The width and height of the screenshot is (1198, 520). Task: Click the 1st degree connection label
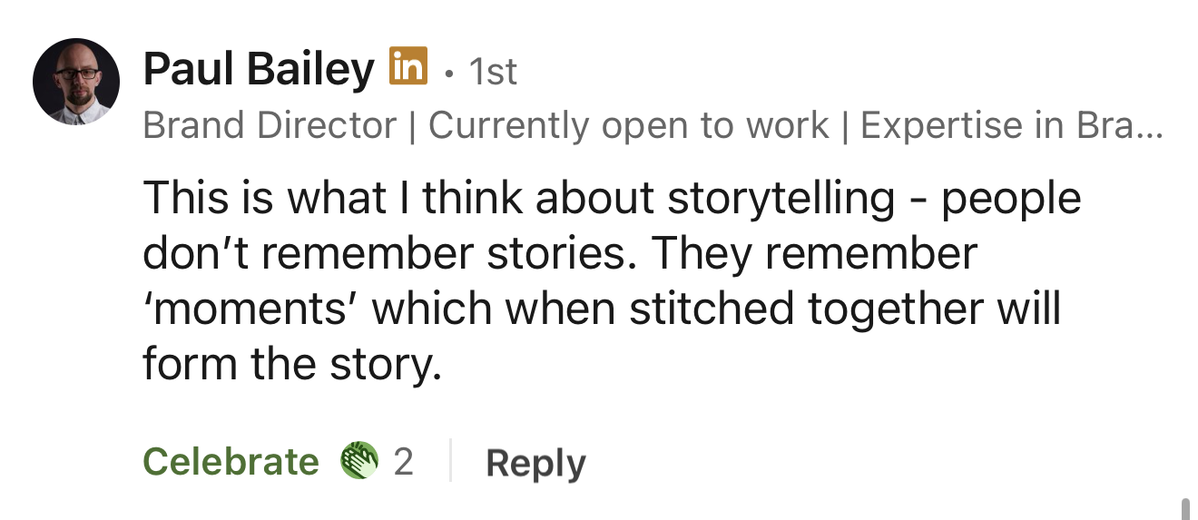493,72
